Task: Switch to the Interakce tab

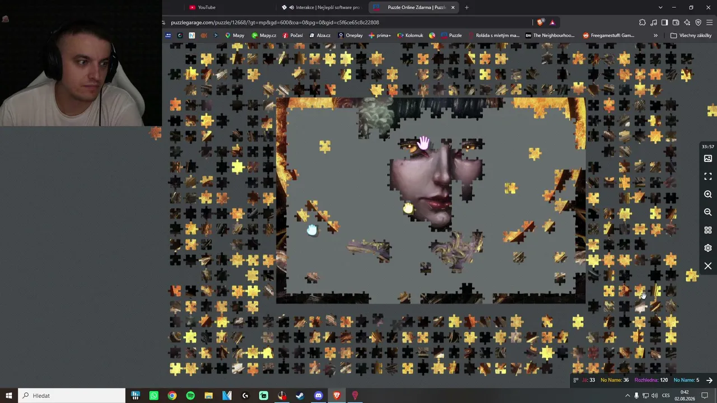Action: tap(322, 7)
